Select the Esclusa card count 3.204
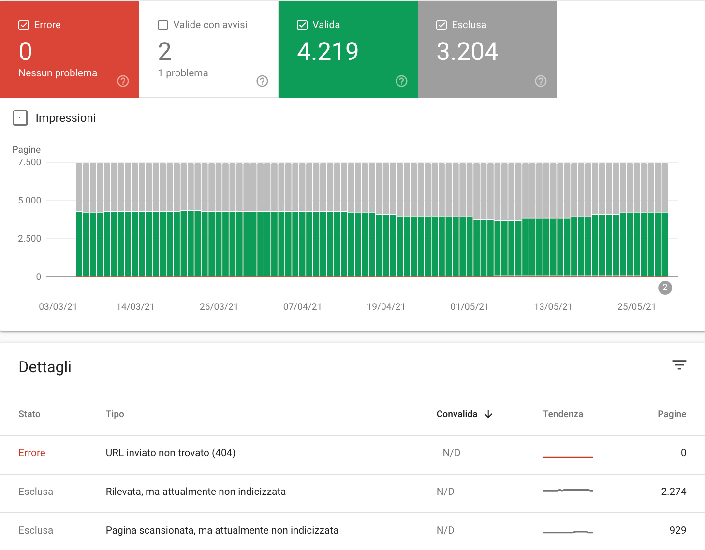The width and height of the screenshot is (705, 550). pos(467,52)
